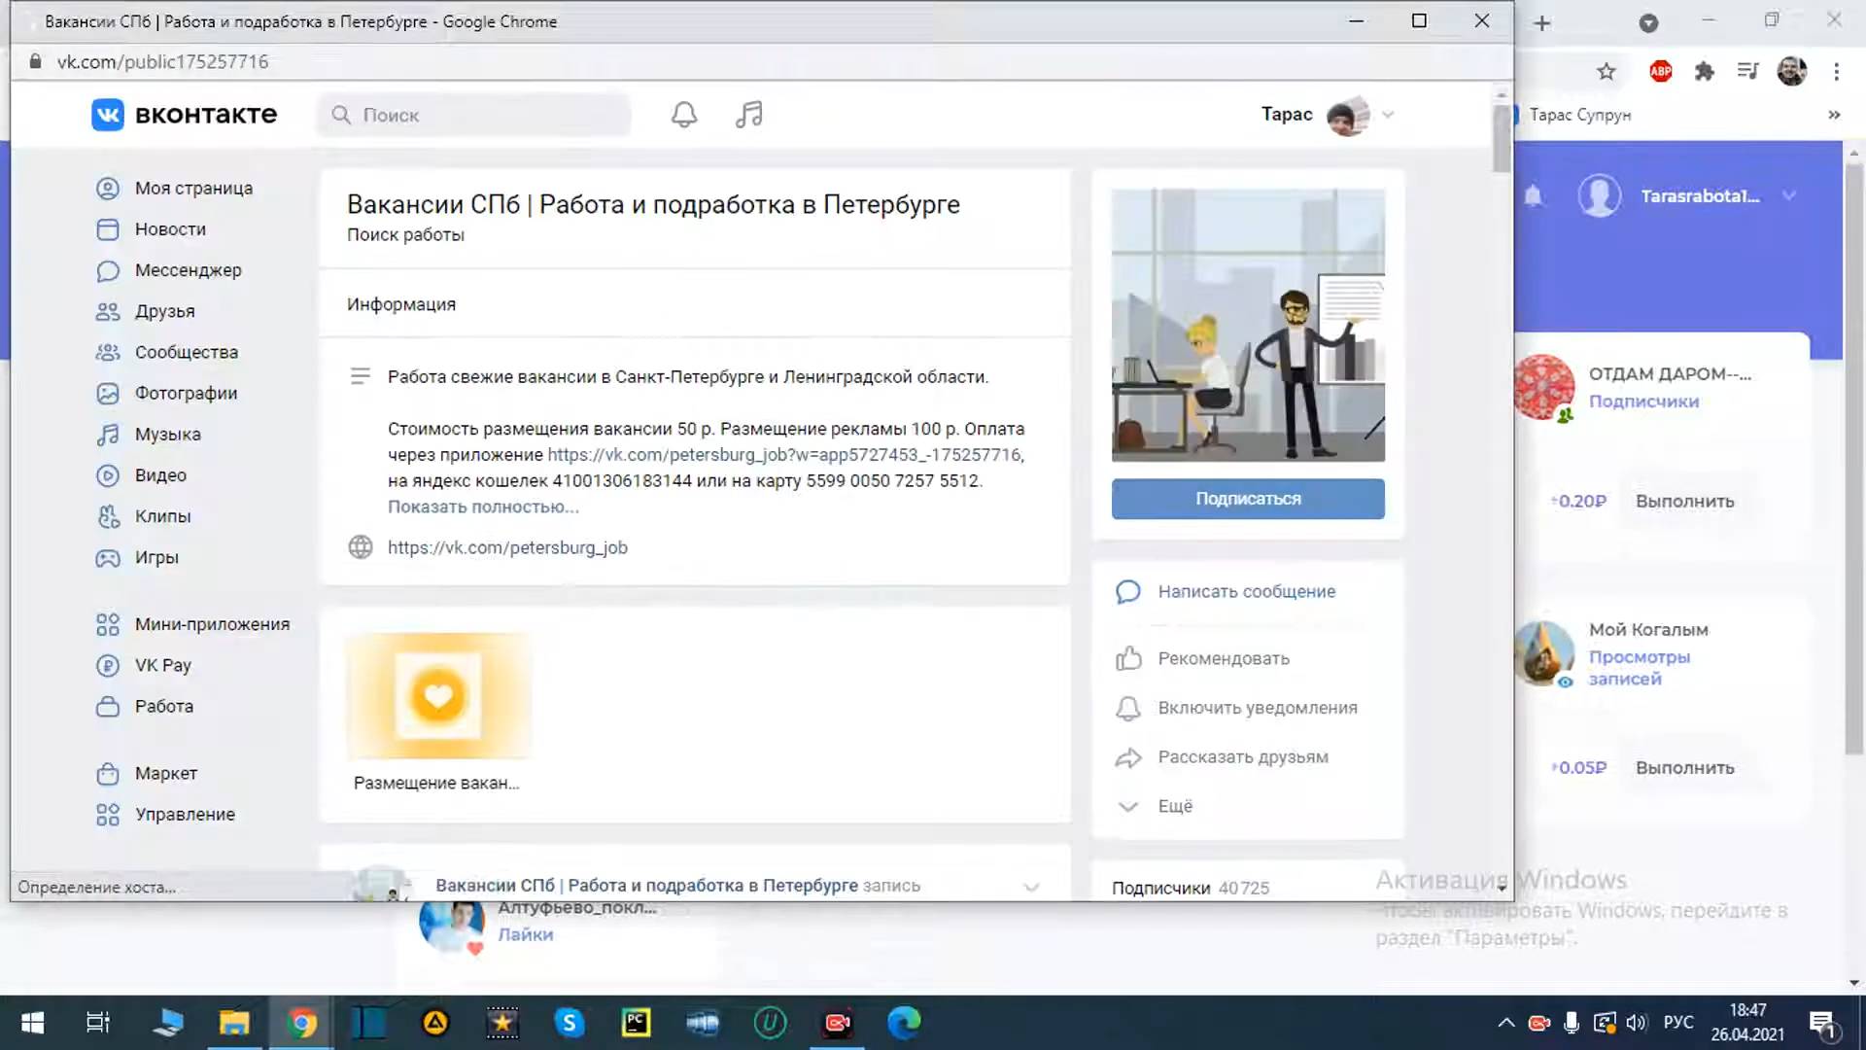Open the music note icon in VK header
This screenshot has height=1050, width=1866.
coord(748,115)
